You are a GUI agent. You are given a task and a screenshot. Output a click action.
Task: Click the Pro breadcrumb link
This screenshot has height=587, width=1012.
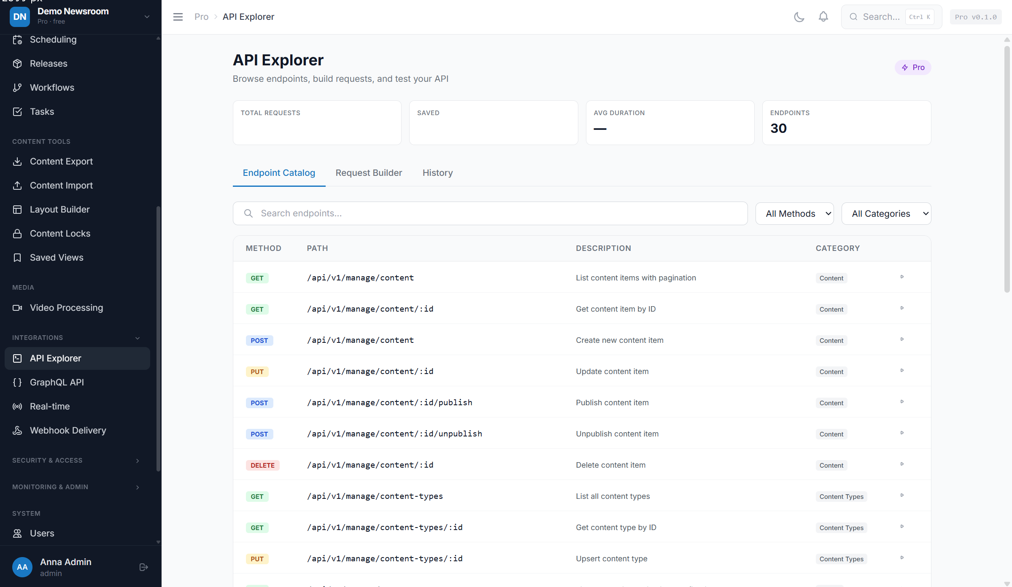[x=201, y=17]
